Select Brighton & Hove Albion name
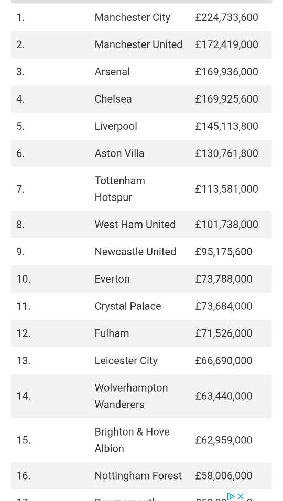The image size is (283, 501). pyautogui.click(x=132, y=440)
